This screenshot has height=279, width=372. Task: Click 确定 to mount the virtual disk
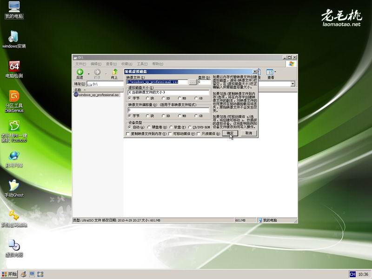click(x=230, y=133)
